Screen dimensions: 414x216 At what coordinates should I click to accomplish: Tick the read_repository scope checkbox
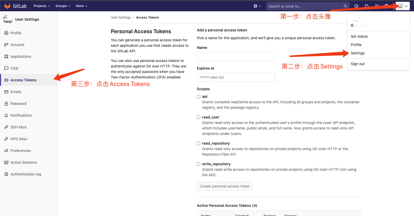click(x=199, y=144)
